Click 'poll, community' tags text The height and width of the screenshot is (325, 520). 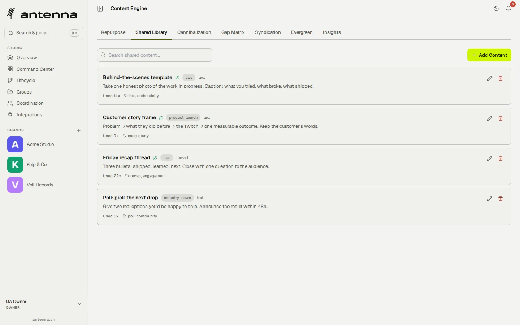(142, 216)
